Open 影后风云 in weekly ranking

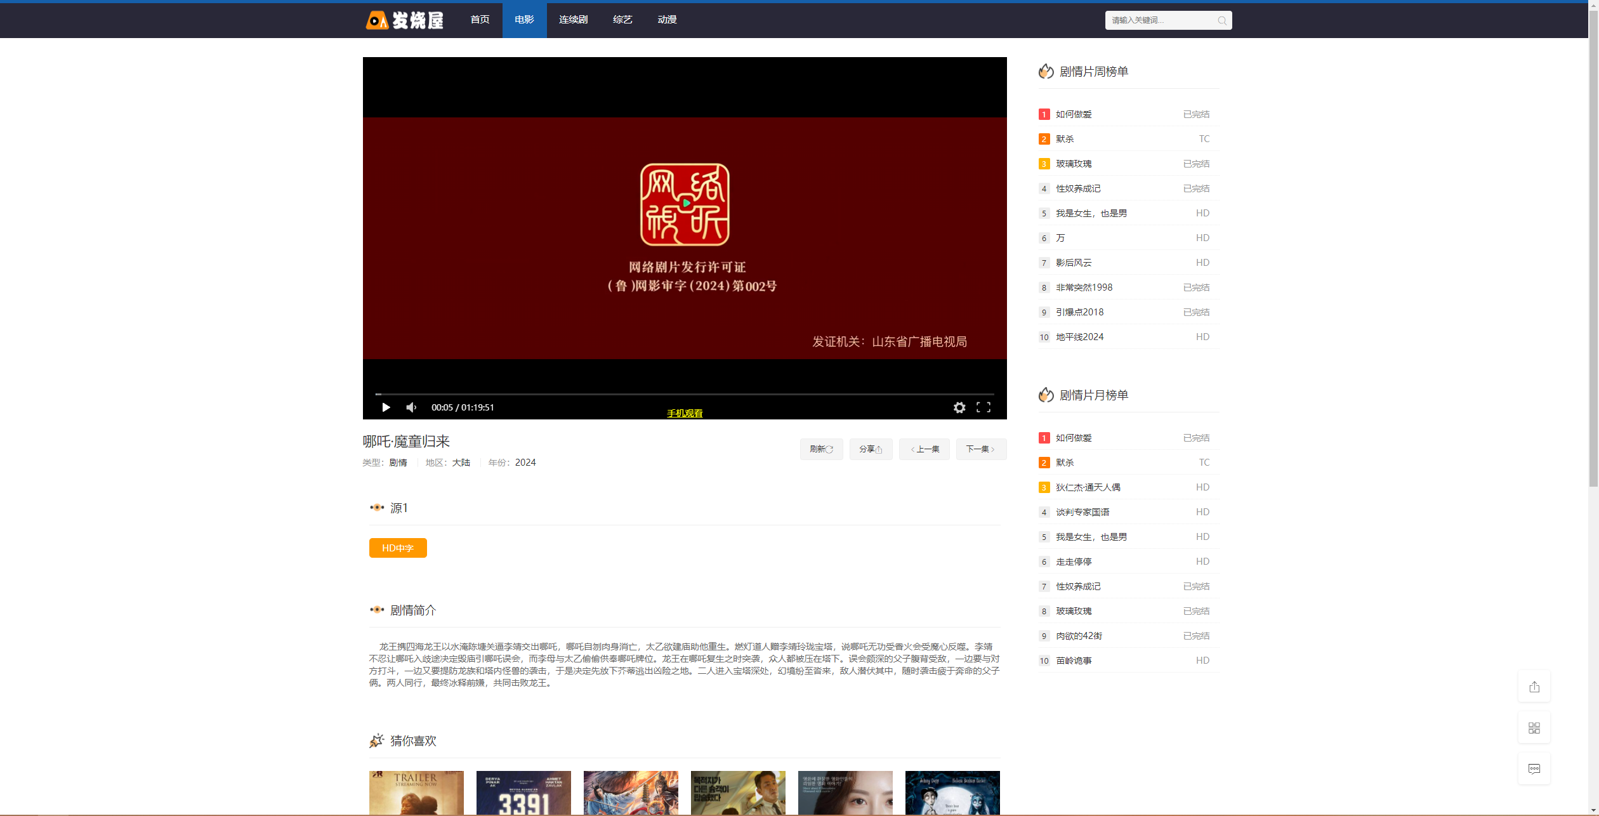[x=1074, y=263]
